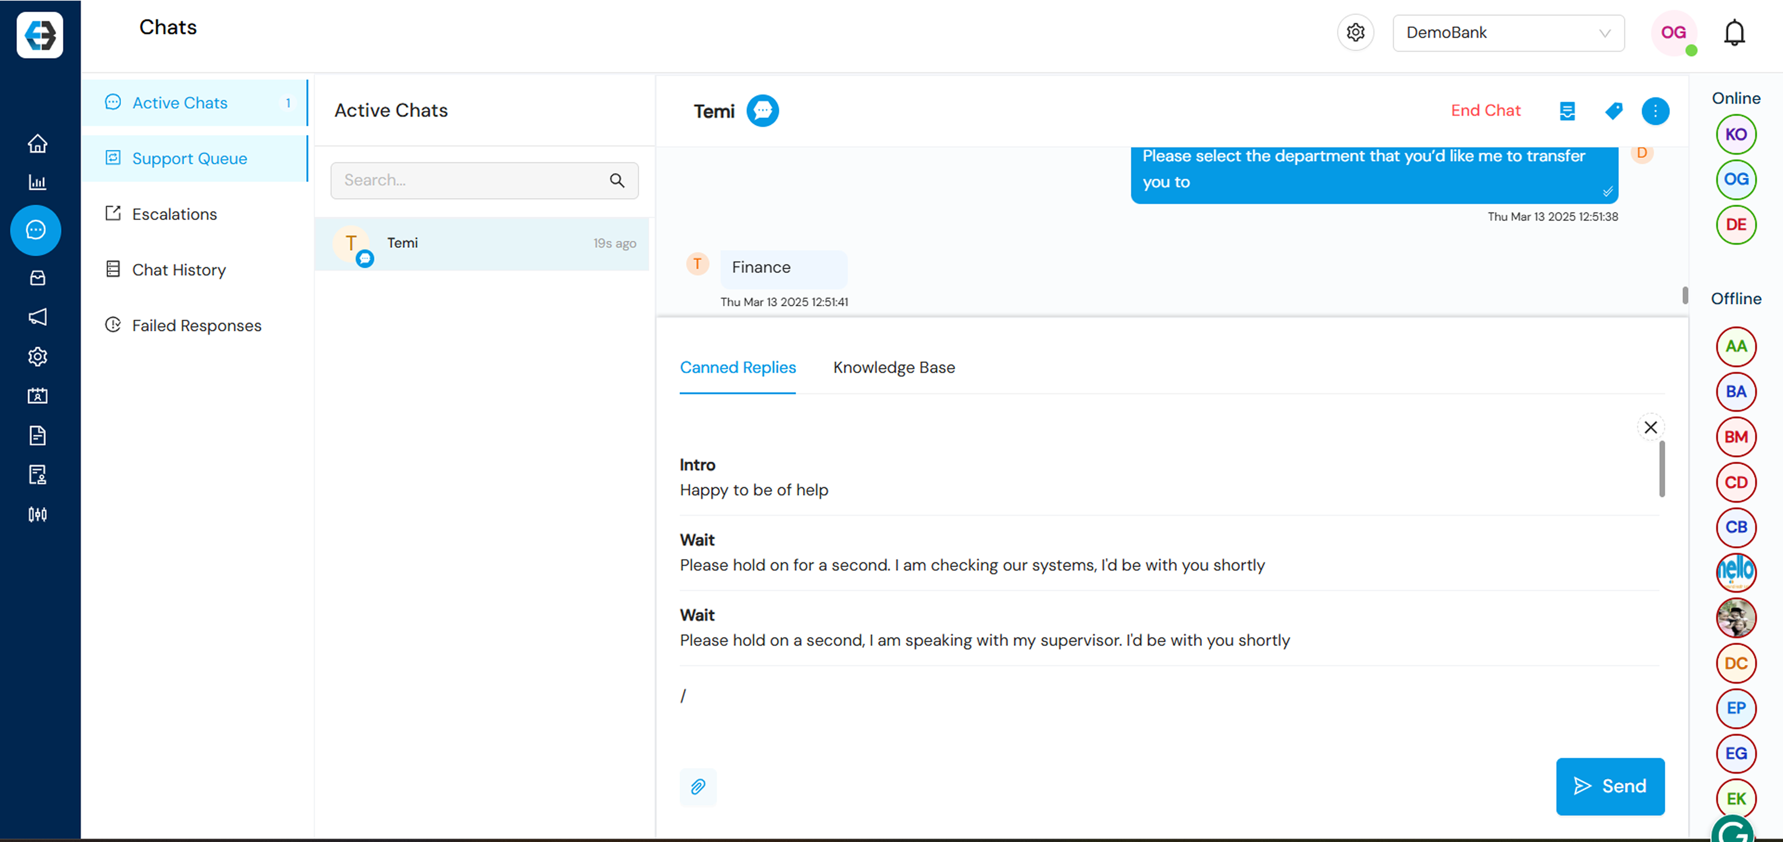
Task: Click End Chat
Action: (x=1486, y=111)
